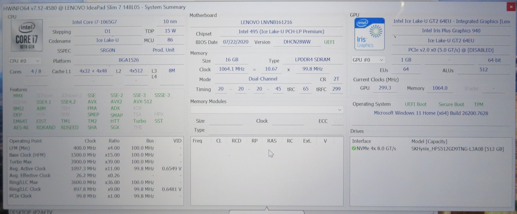Click the Microsoft Windows 11 Home build text
Image resolution: width=517 pixels, height=214 pixels.
[x=431, y=113]
